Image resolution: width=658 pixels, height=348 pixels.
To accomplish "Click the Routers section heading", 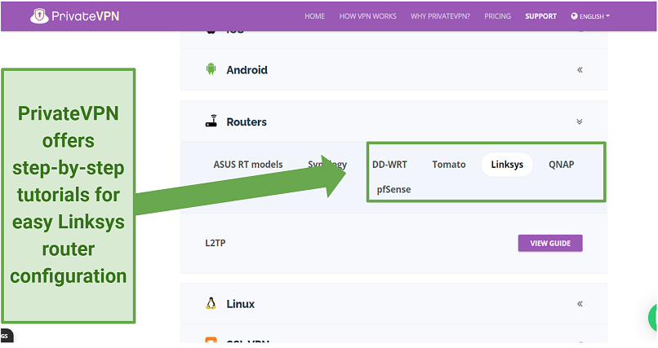I will (247, 122).
